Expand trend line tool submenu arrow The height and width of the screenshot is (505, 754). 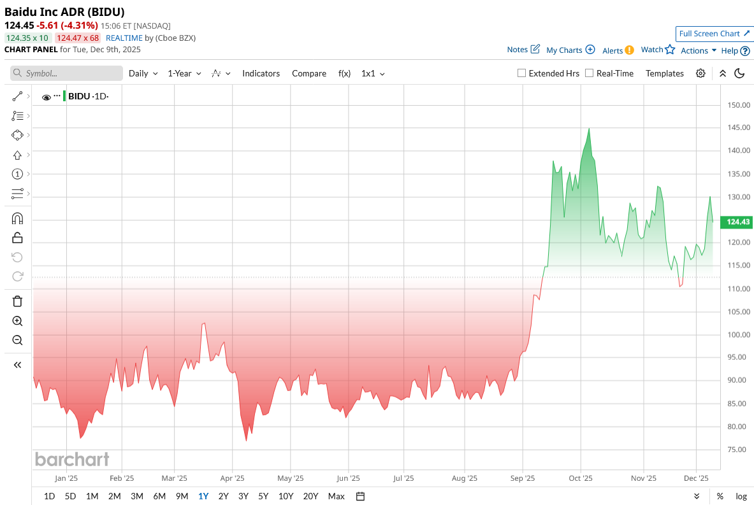29,97
